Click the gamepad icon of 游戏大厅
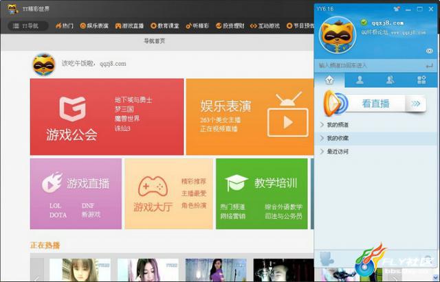This screenshot has height=282, width=440. click(x=153, y=186)
